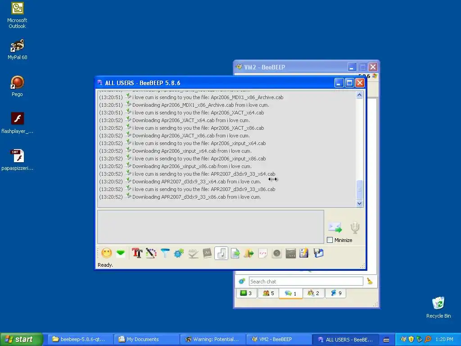Screen dimensions: 461x346
Task: Click the BeeBEEP bee tray icon
Action: click(x=403, y=339)
